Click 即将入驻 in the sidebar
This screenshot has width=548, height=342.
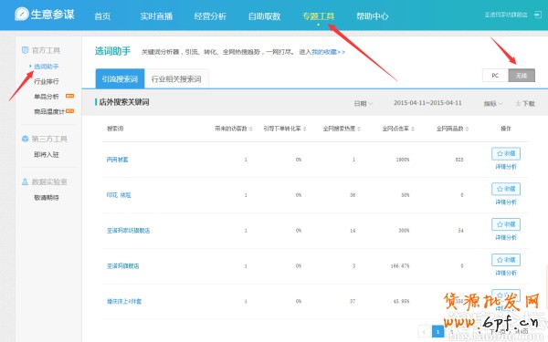pyautogui.click(x=47, y=154)
